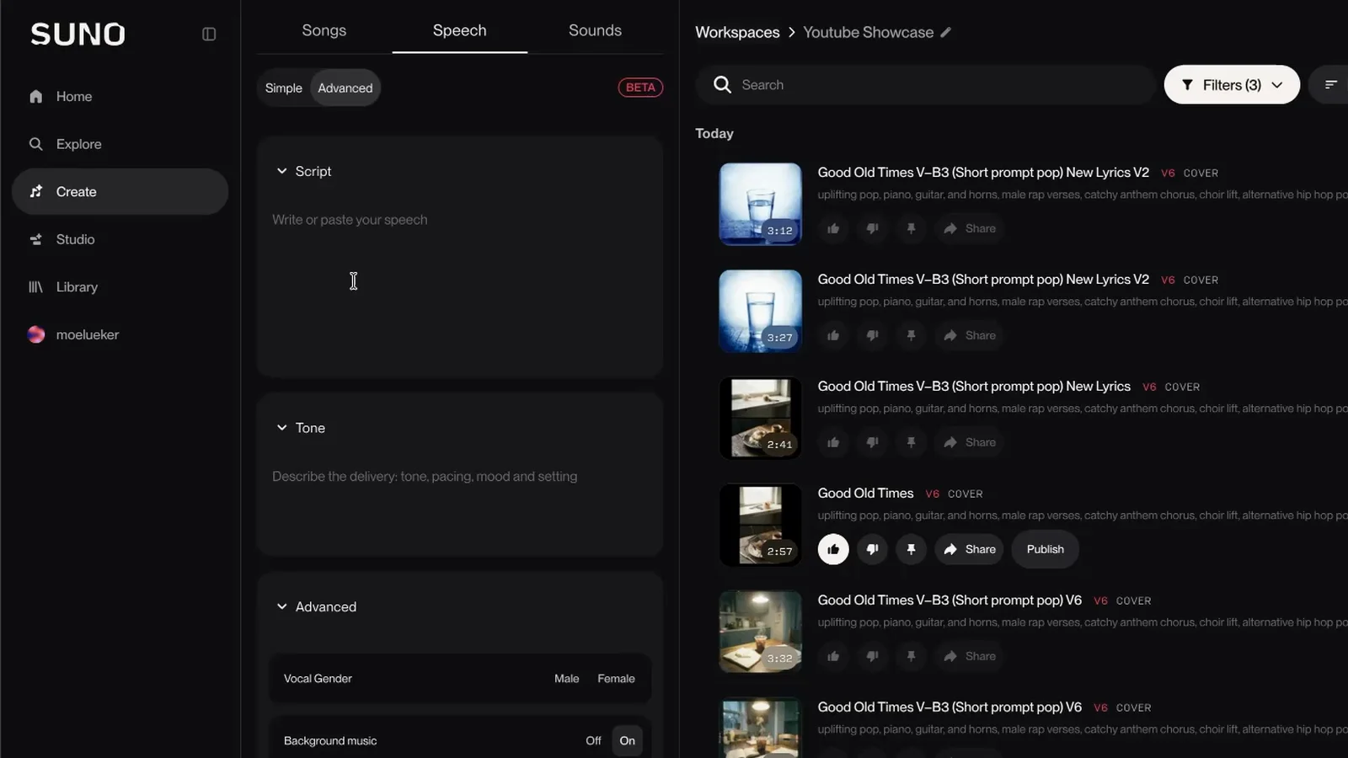
Task: Turn Background music On
Action: tap(628, 741)
